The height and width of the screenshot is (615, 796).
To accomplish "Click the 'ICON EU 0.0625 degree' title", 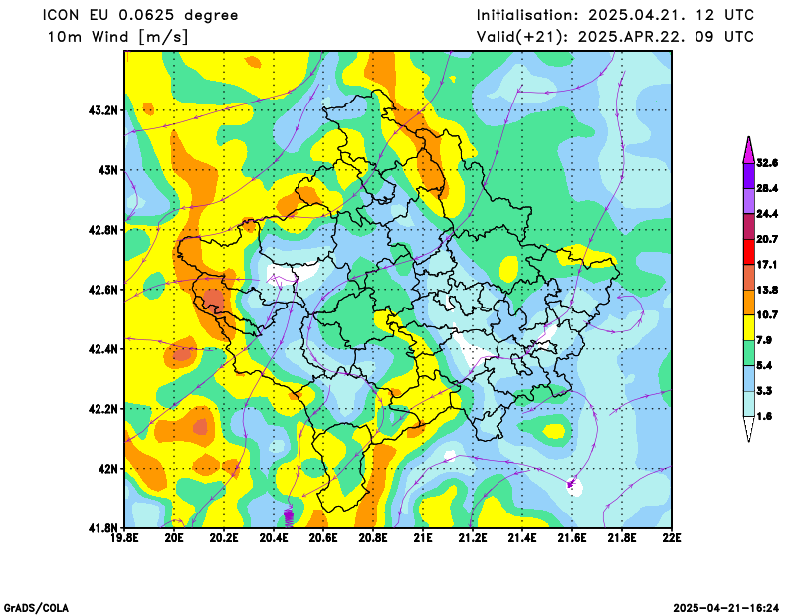I will [140, 15].
